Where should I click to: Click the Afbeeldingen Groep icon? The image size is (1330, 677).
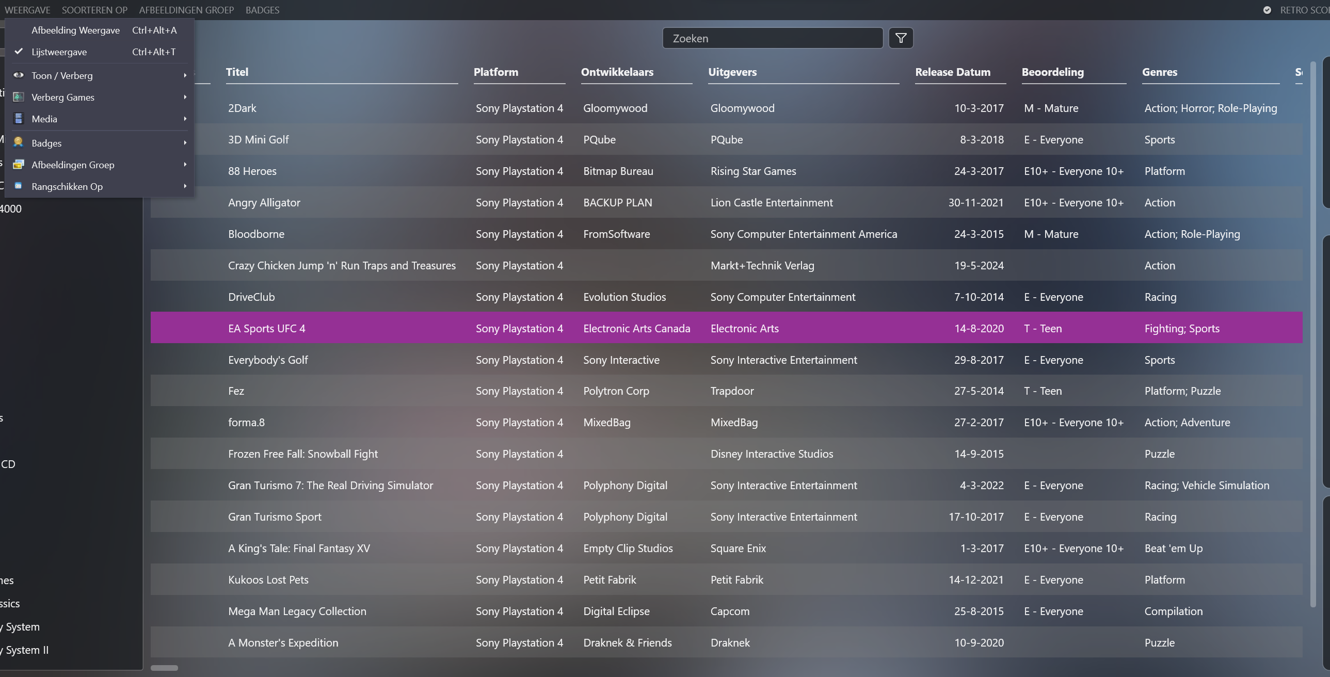[19, 164]
